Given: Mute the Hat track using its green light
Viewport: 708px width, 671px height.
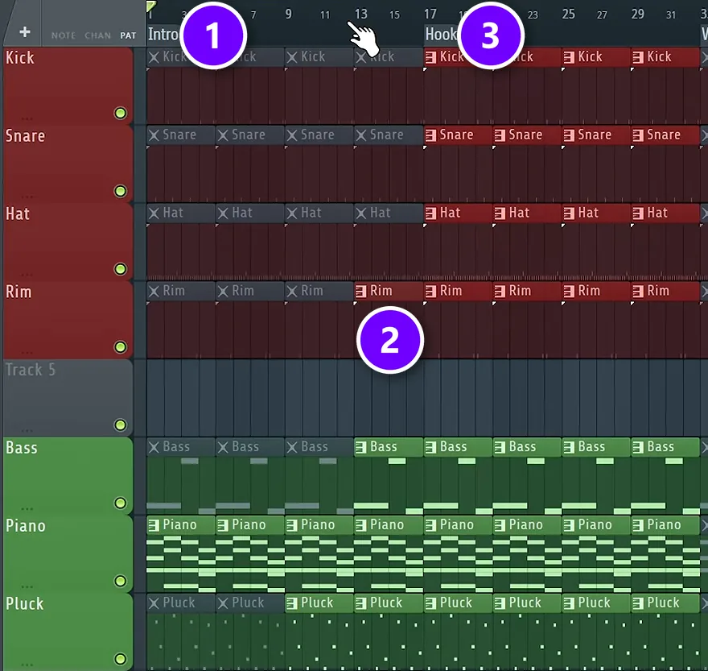Looking at the screenshot, I should [x=120, y=269].
